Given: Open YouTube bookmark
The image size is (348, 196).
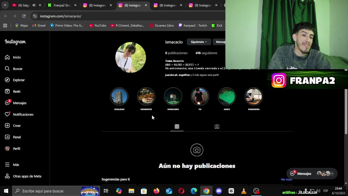Looking at the screenshot, I should (x=98, y=25).
